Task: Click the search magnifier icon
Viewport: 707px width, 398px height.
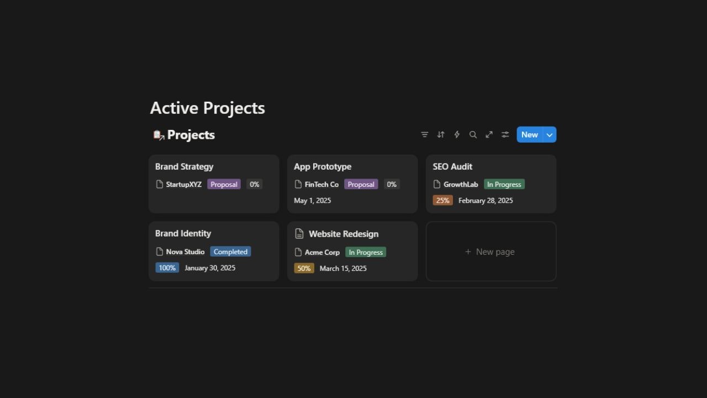Action: [473, 135]
